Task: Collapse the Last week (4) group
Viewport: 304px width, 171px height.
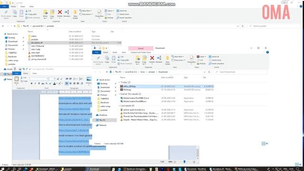Action: coord(119,105)
